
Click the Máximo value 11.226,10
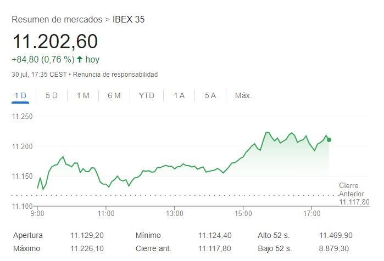[x=87, y=249]
